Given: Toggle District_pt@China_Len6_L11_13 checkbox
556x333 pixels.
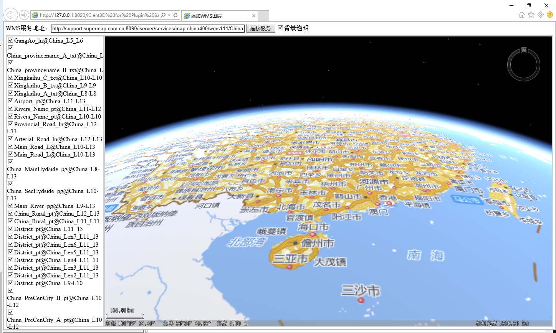Looking at the screenshot, I should click(11, 244).
